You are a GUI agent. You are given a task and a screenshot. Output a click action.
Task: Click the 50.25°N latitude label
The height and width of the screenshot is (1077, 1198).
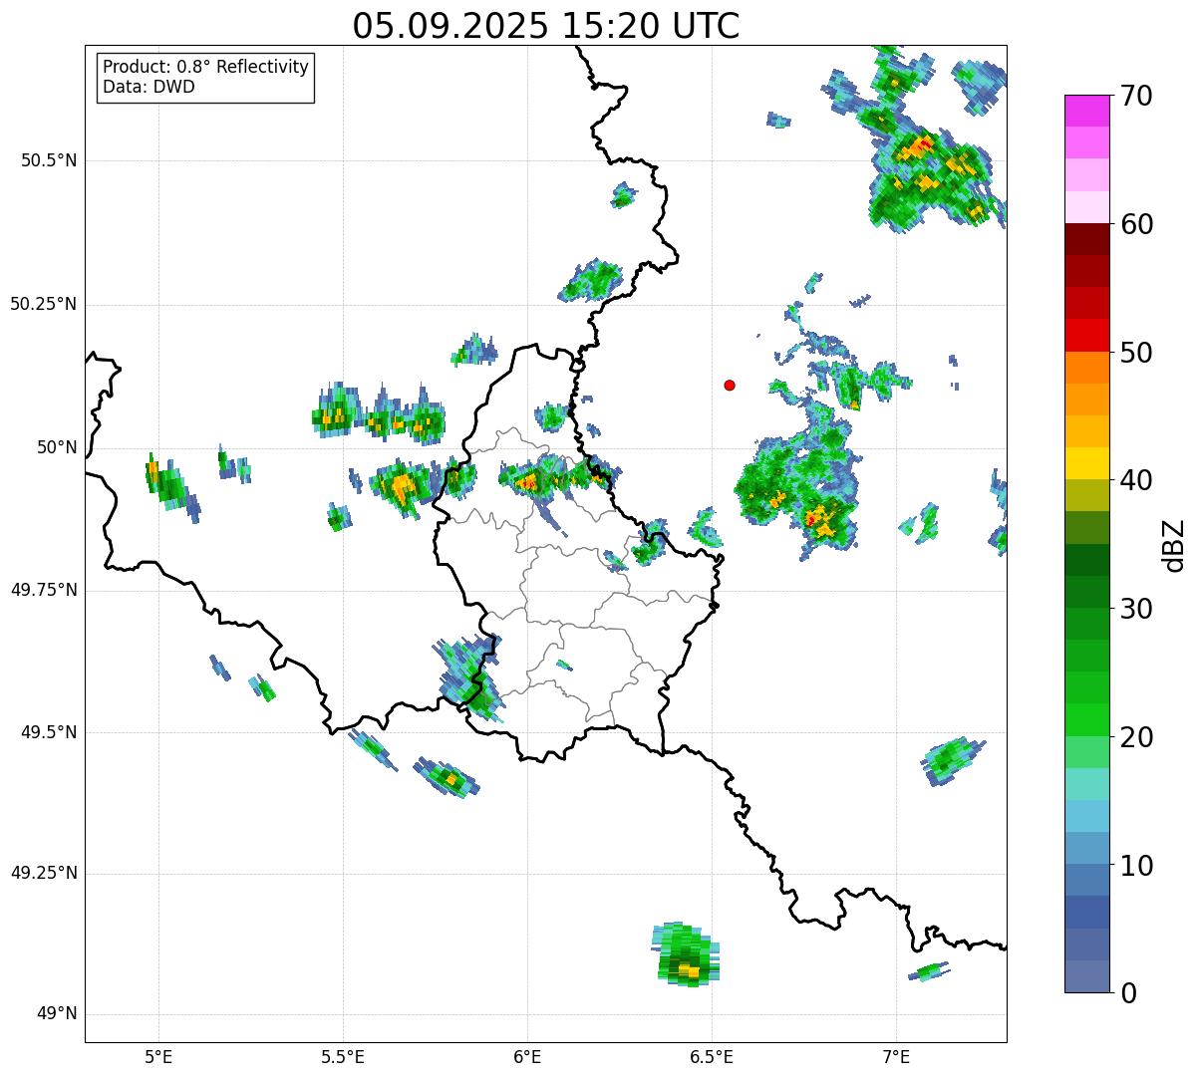tap(43, 304)
